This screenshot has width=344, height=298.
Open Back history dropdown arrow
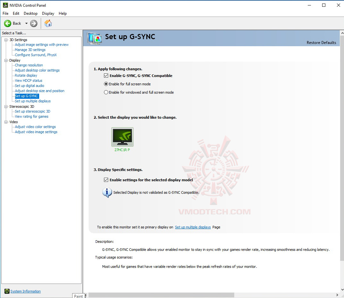(x=26, y=23)
